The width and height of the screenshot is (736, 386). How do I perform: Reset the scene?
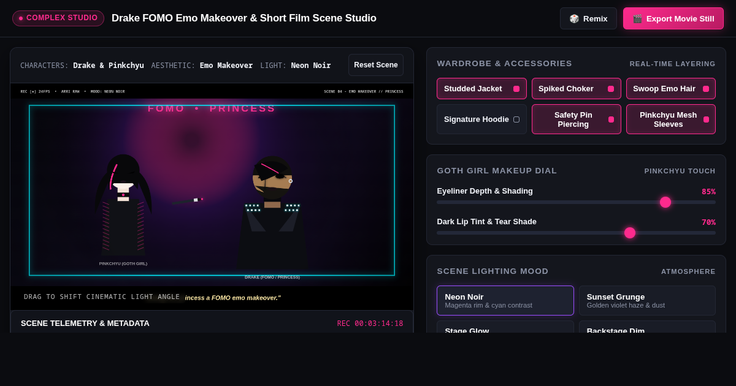coord(376,65)
